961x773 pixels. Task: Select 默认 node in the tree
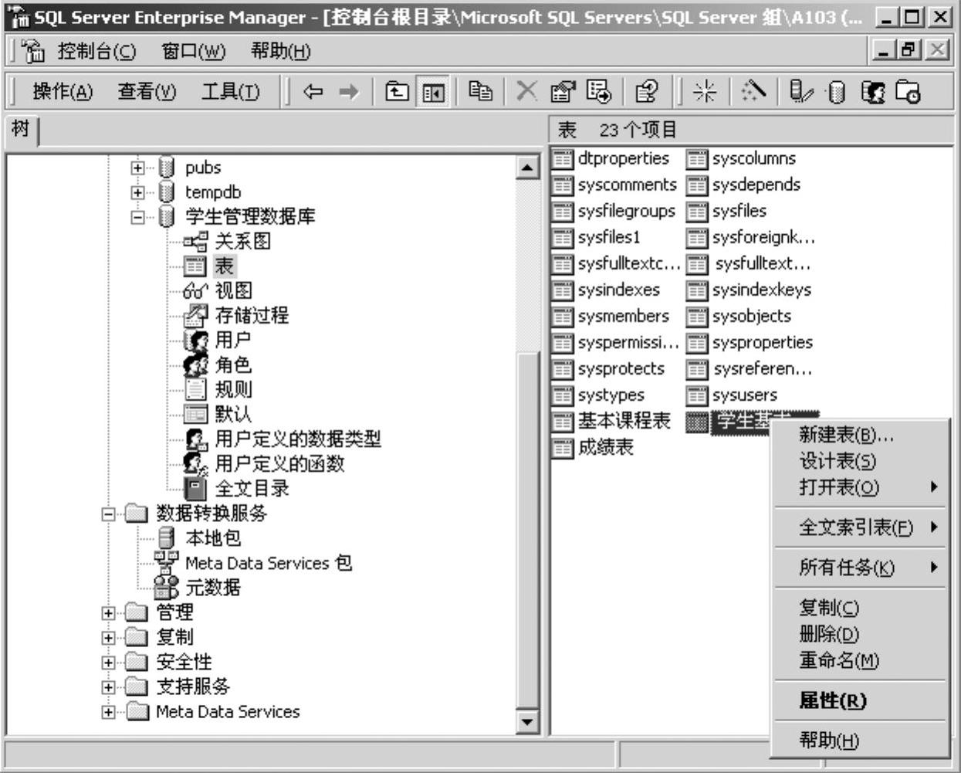(x=232, y=414)
